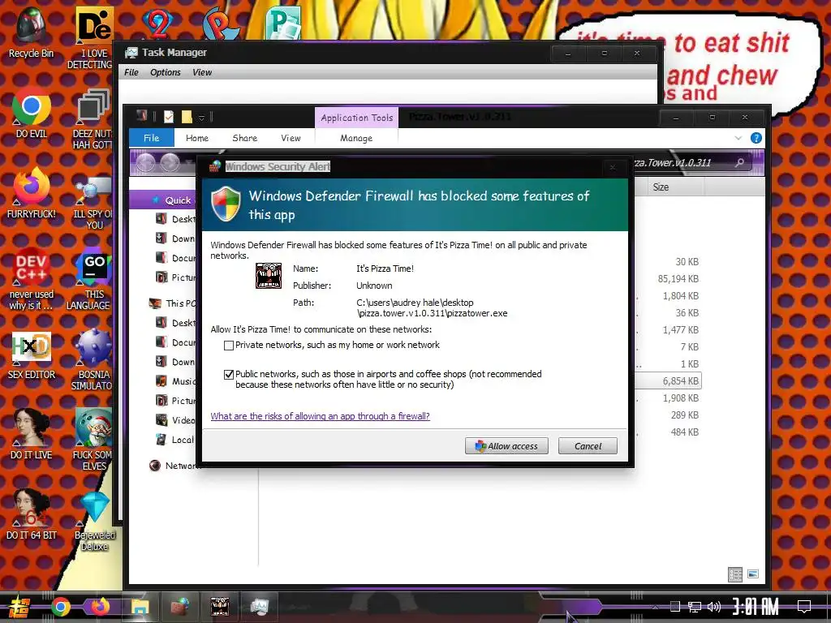Launch the DO EVIL Chrome shortcut
Image resolution: width=831 pixels, height=623 pixels.
pos(32,112)
